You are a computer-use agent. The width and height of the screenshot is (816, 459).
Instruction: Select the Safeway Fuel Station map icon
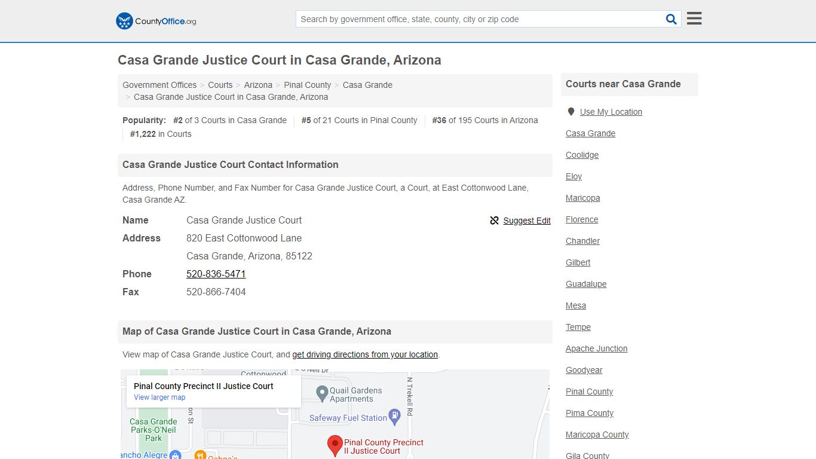coord(394,417)
